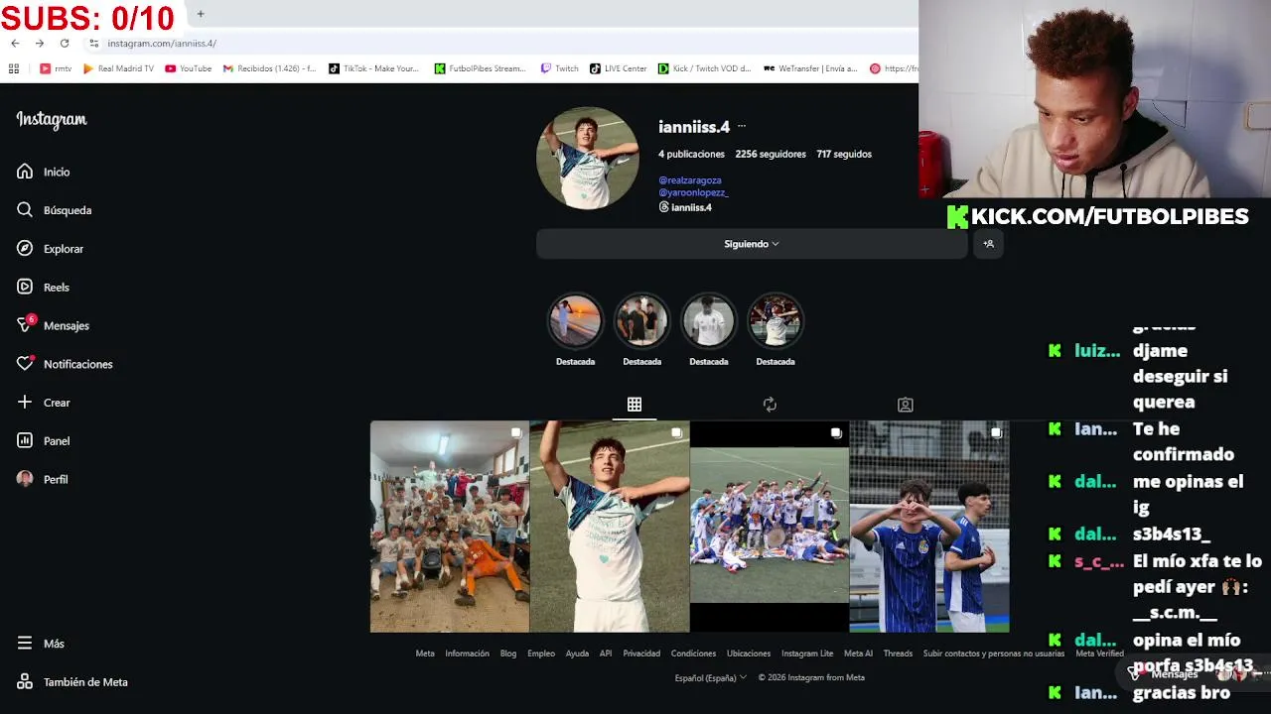Open Búsqueda from the sidebar
The image size is (1271, 714).
(x=55, y=210)
